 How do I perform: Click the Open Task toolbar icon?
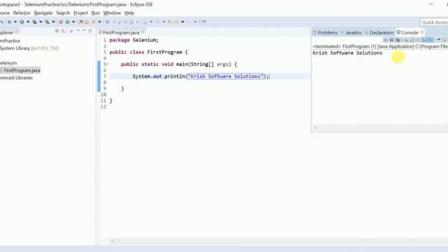87,22
